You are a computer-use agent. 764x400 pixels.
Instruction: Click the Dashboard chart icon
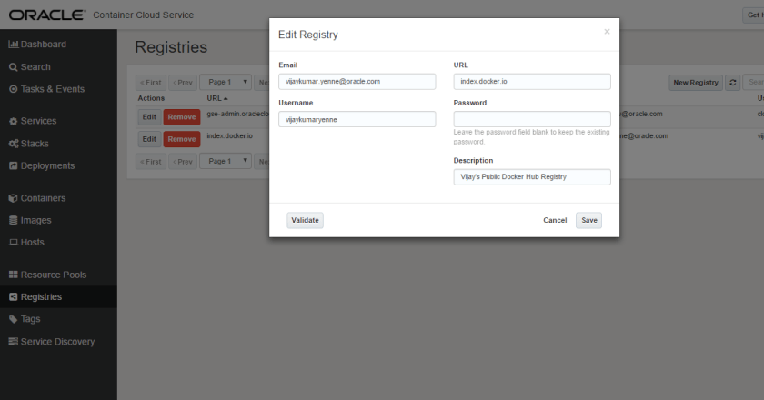pyautogui.click(x=14, y=45)
